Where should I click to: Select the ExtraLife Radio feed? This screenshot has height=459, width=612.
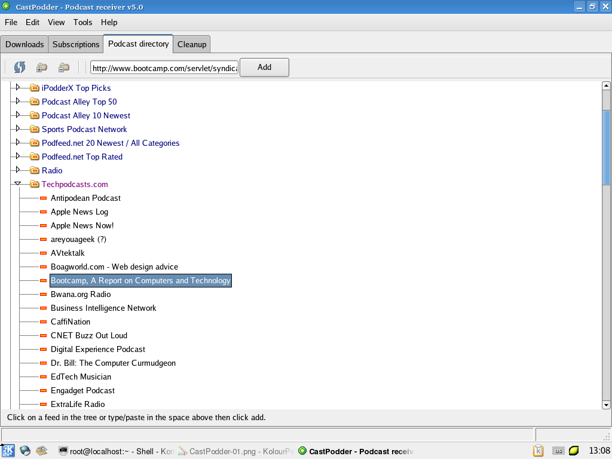click(x=78, y=405)
